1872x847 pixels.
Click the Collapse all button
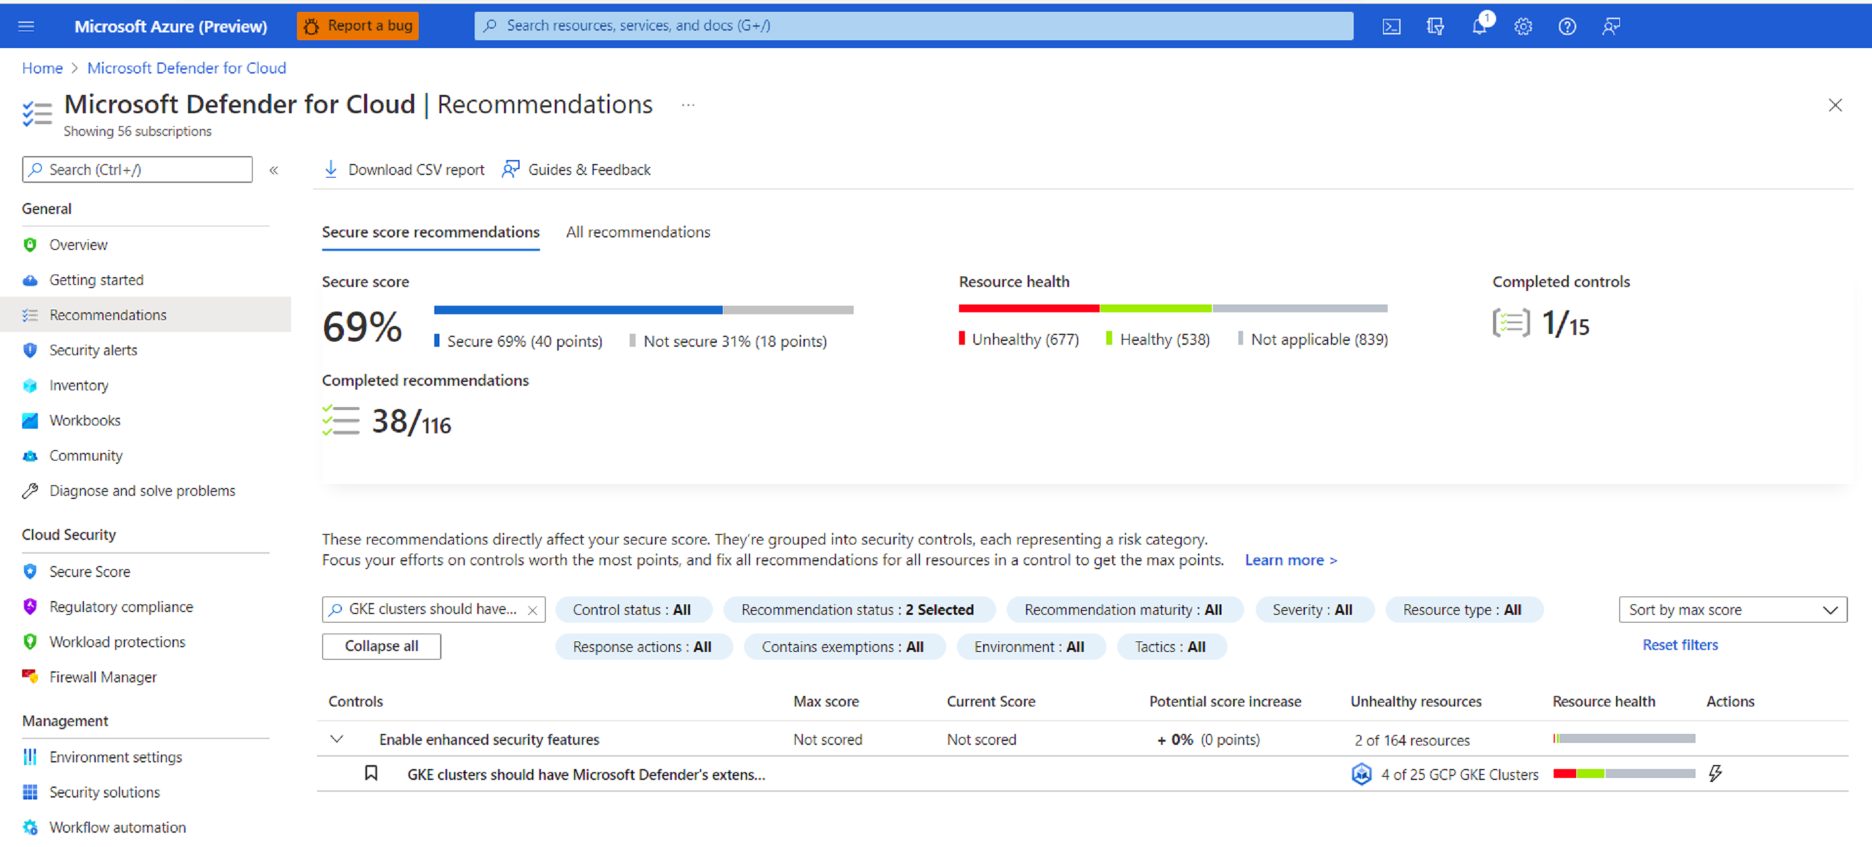click(381, 646)
